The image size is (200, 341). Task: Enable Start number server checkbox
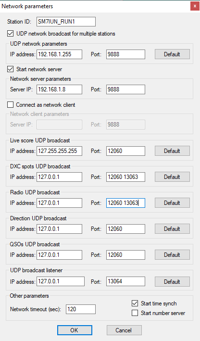135,313
